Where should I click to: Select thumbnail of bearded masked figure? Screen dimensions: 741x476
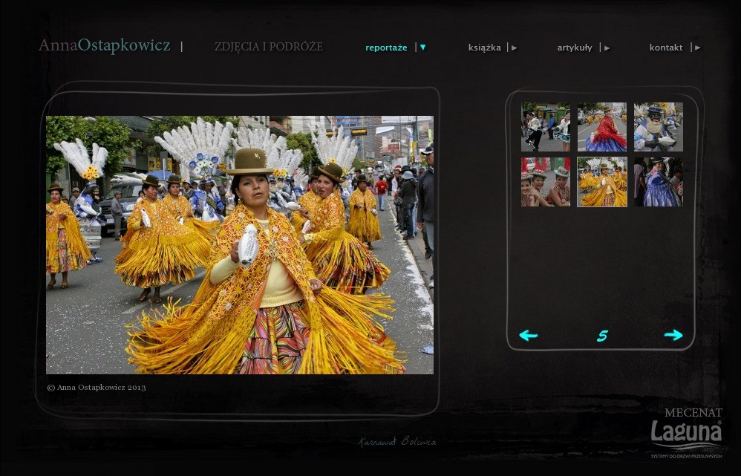coord(659,127)
